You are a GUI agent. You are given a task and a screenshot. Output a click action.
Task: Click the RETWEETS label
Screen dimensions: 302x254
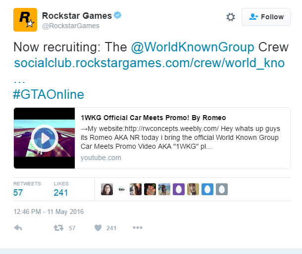pos(27,184)
